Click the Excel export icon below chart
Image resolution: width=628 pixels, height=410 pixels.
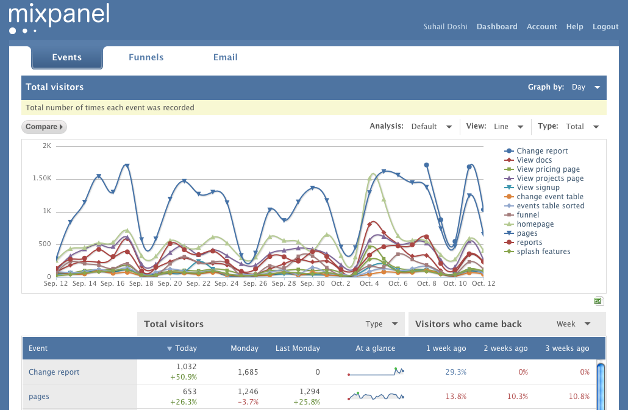[598, 301]
